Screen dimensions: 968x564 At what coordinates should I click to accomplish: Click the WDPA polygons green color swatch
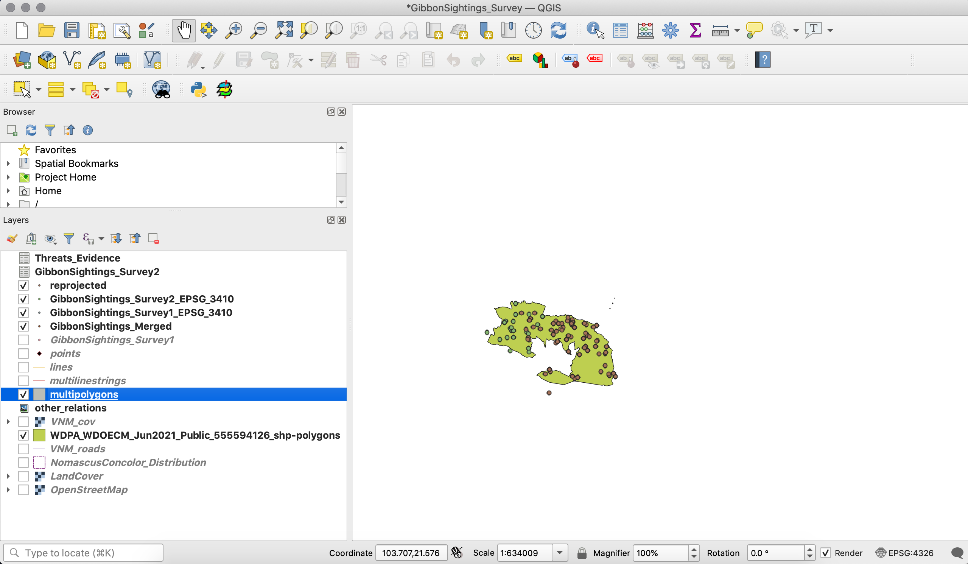coord(39,435)
